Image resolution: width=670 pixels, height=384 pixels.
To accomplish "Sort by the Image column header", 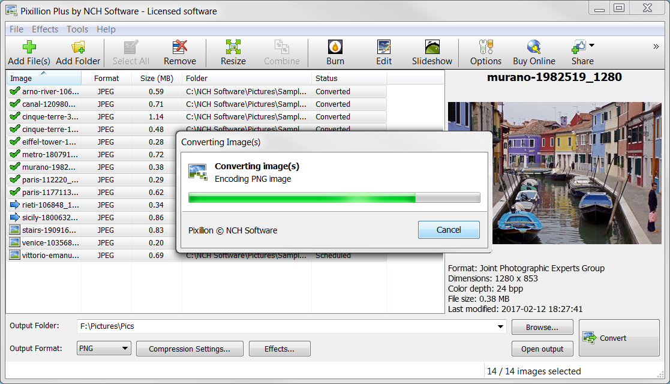I will [x=44, y=78].
